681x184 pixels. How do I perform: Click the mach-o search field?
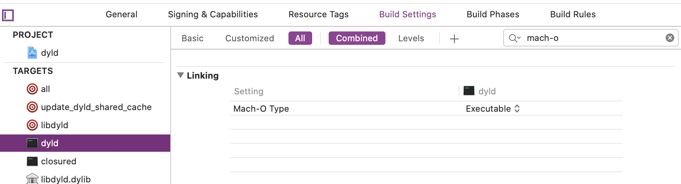tap(591, 38)
